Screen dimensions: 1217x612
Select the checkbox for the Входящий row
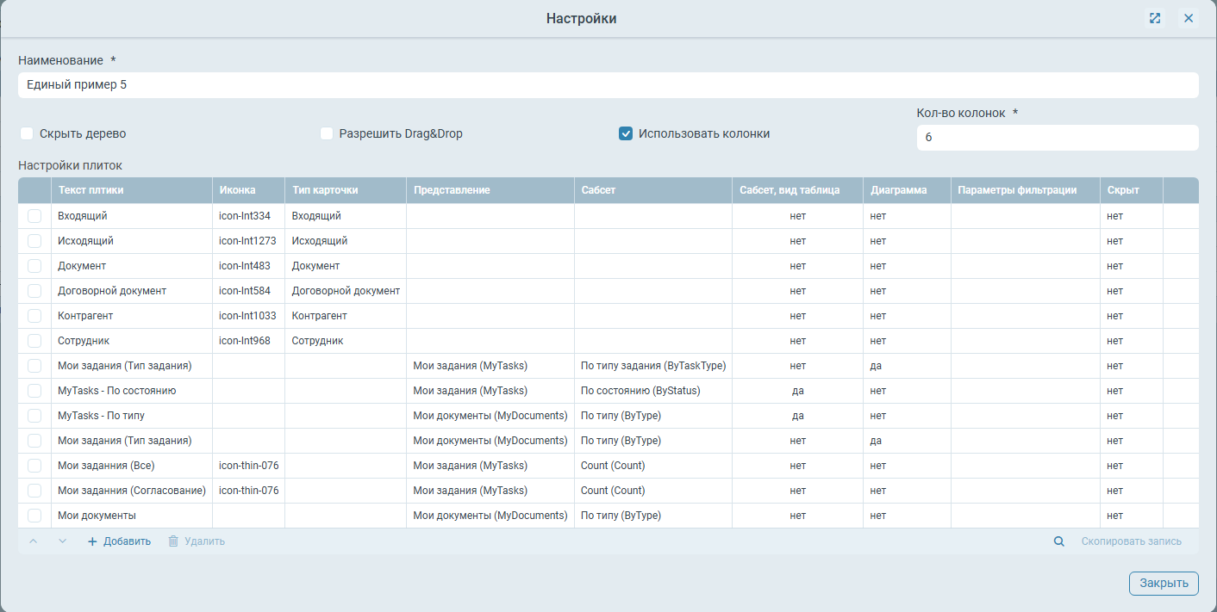tap(34, 216)
